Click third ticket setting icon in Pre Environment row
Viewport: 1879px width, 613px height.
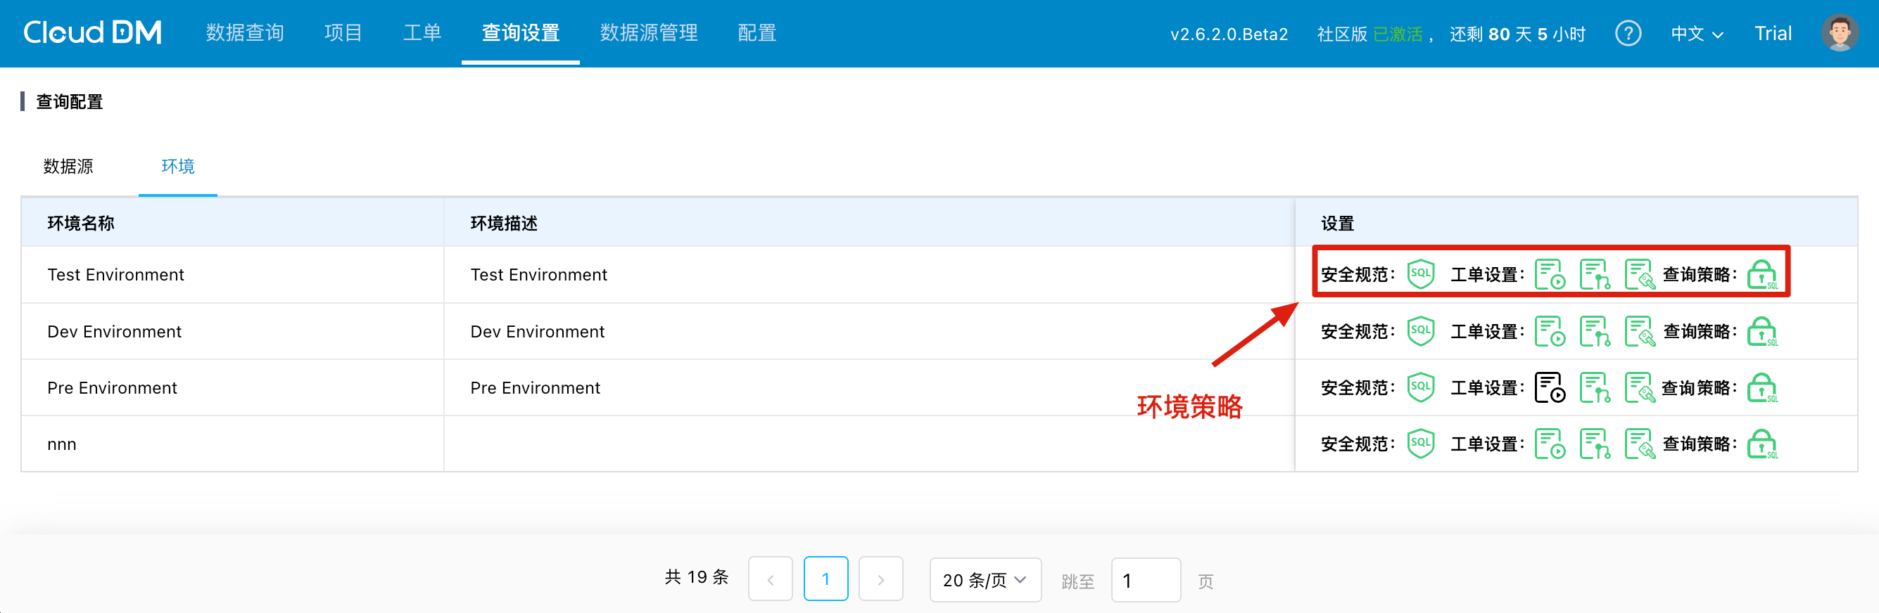[1639, 387]
